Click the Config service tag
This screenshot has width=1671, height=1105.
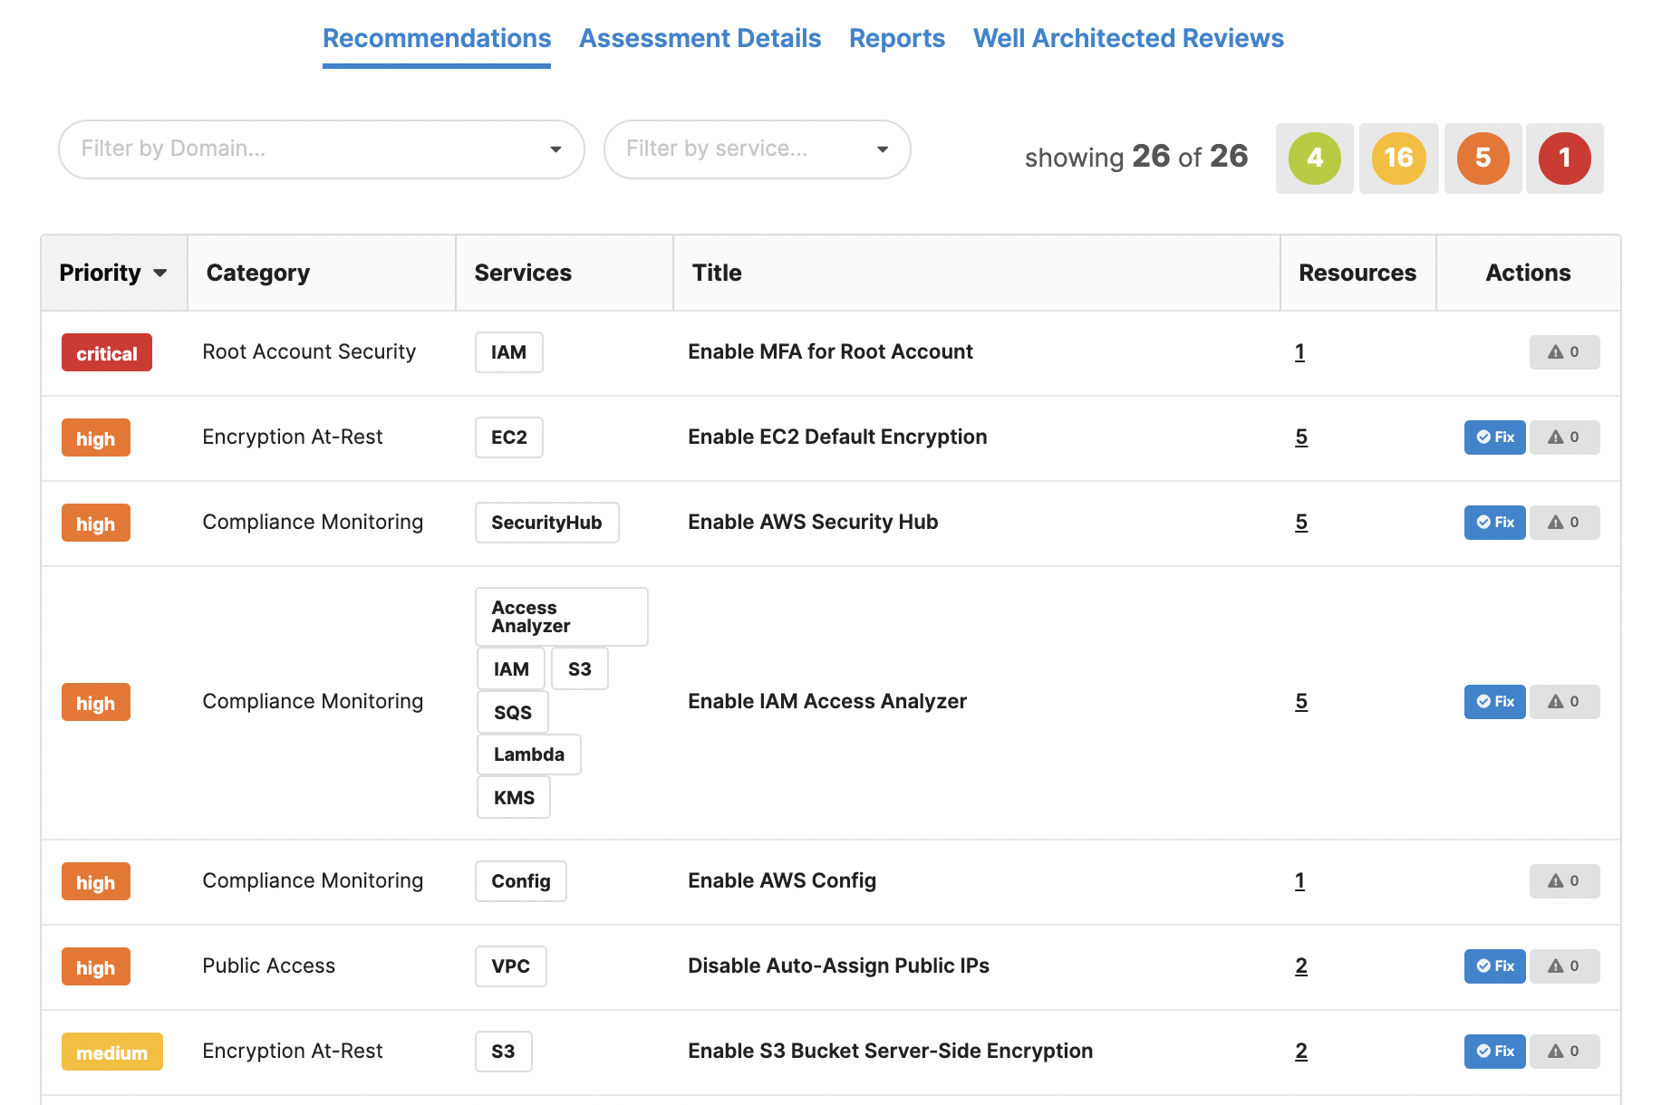(x=521, y=881)
